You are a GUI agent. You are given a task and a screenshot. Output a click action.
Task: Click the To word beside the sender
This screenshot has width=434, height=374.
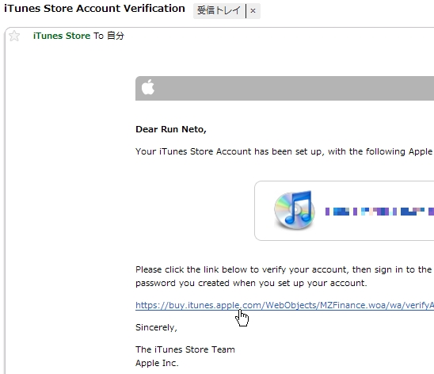[98, 36]
